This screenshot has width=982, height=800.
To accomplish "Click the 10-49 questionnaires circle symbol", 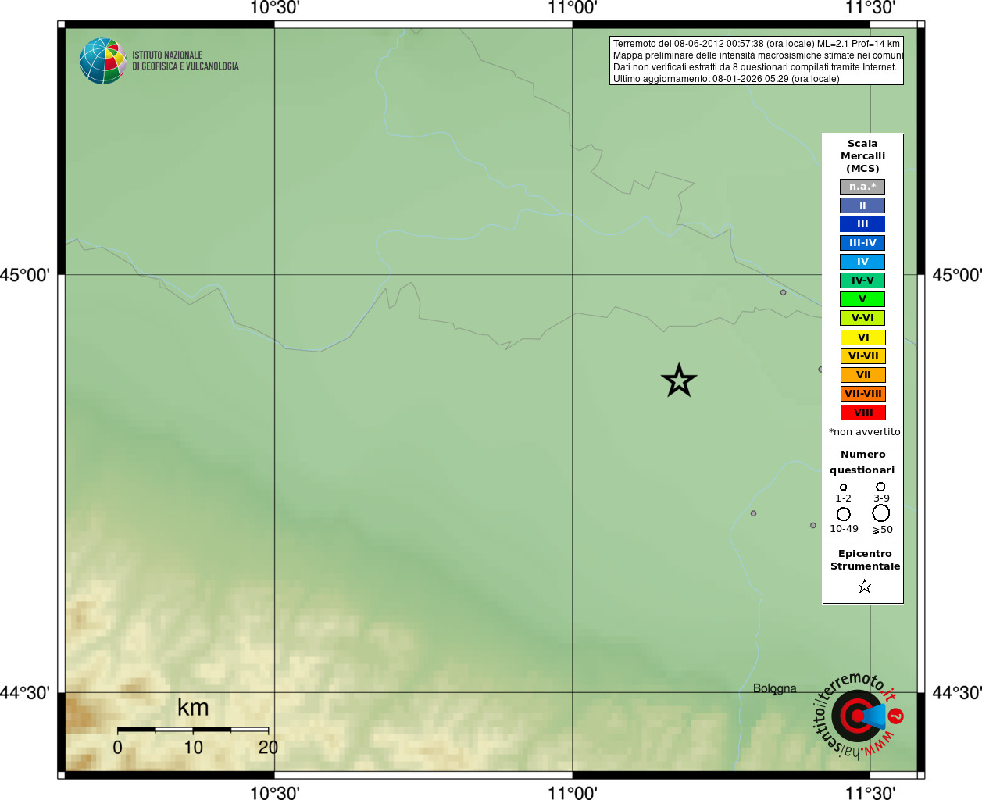I will [844, 514].
